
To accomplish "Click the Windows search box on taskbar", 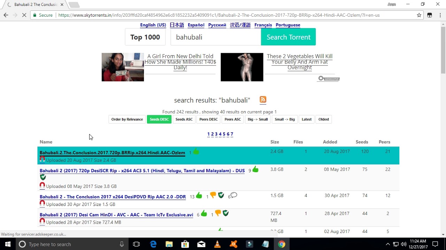I will click(x=72, y=244).
